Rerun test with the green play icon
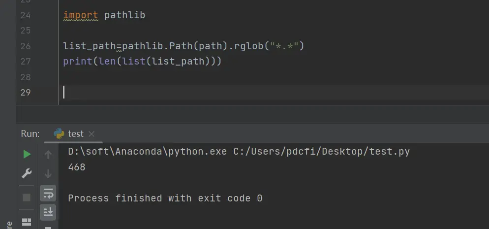489x229 pixels. point(27,154)
